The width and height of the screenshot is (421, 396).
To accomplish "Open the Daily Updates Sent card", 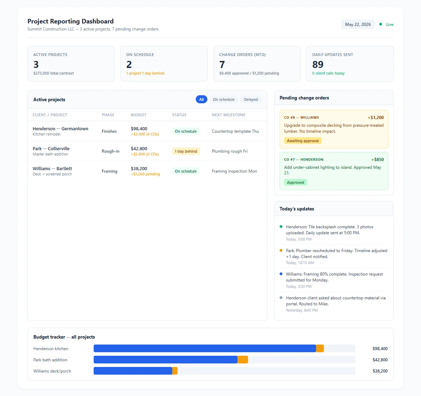I will point(350,64).
